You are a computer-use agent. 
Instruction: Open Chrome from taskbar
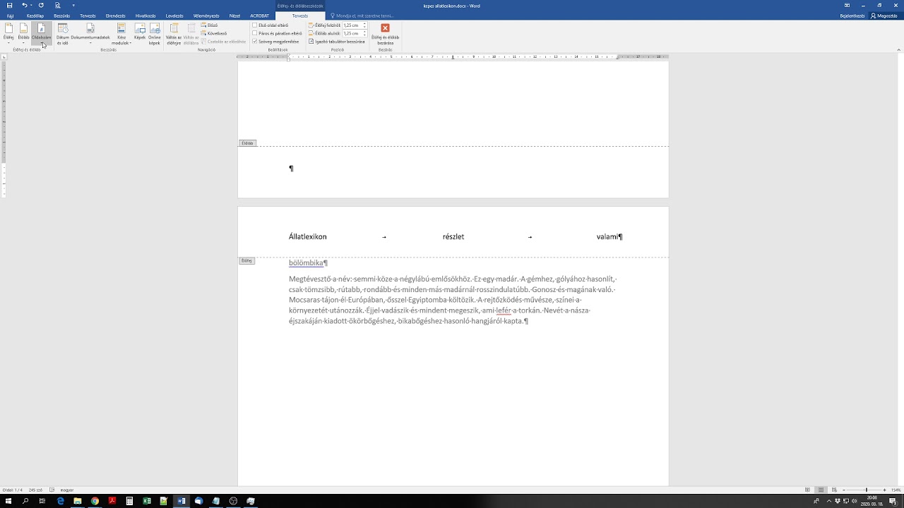click(x=95, y=501)
